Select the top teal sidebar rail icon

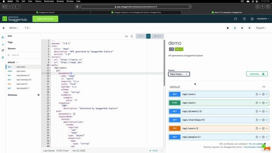(x=3, y=37)
